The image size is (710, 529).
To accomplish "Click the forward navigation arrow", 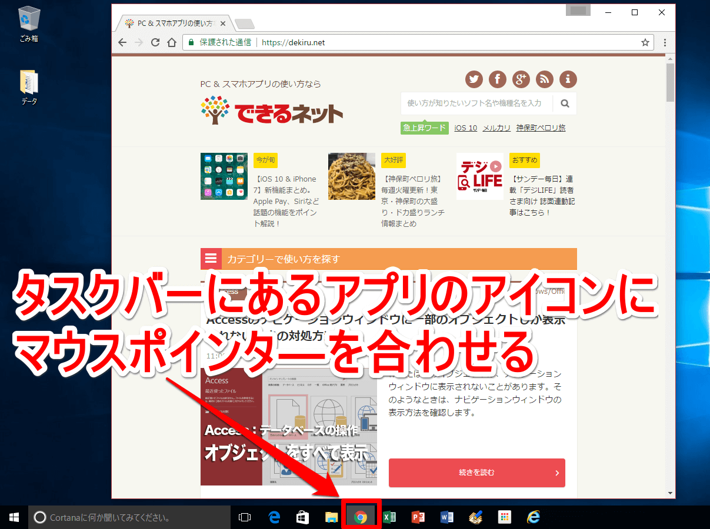I will coord(139,42).
